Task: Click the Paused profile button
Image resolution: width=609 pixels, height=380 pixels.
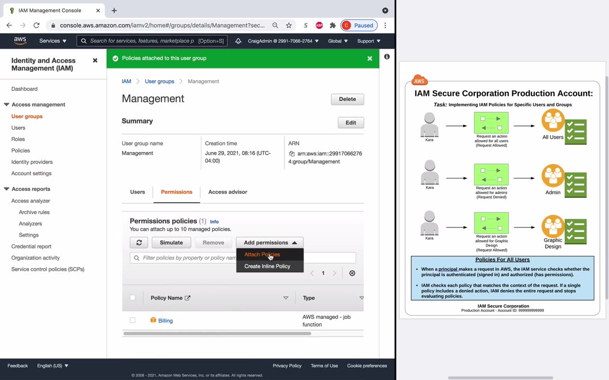Action: click(x=359, y=25)
